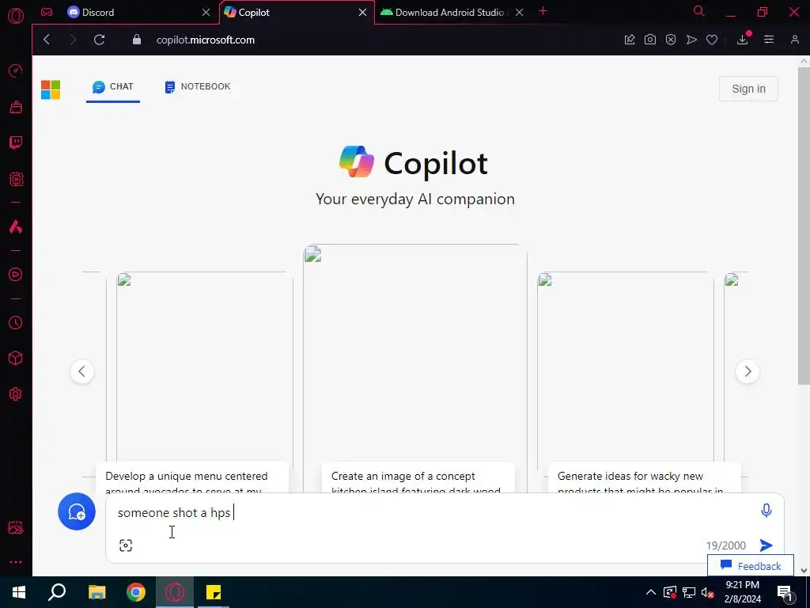The width and height of the screenshot is (810, 608).
Task: View site security padlock info
Action: (136, 40)
